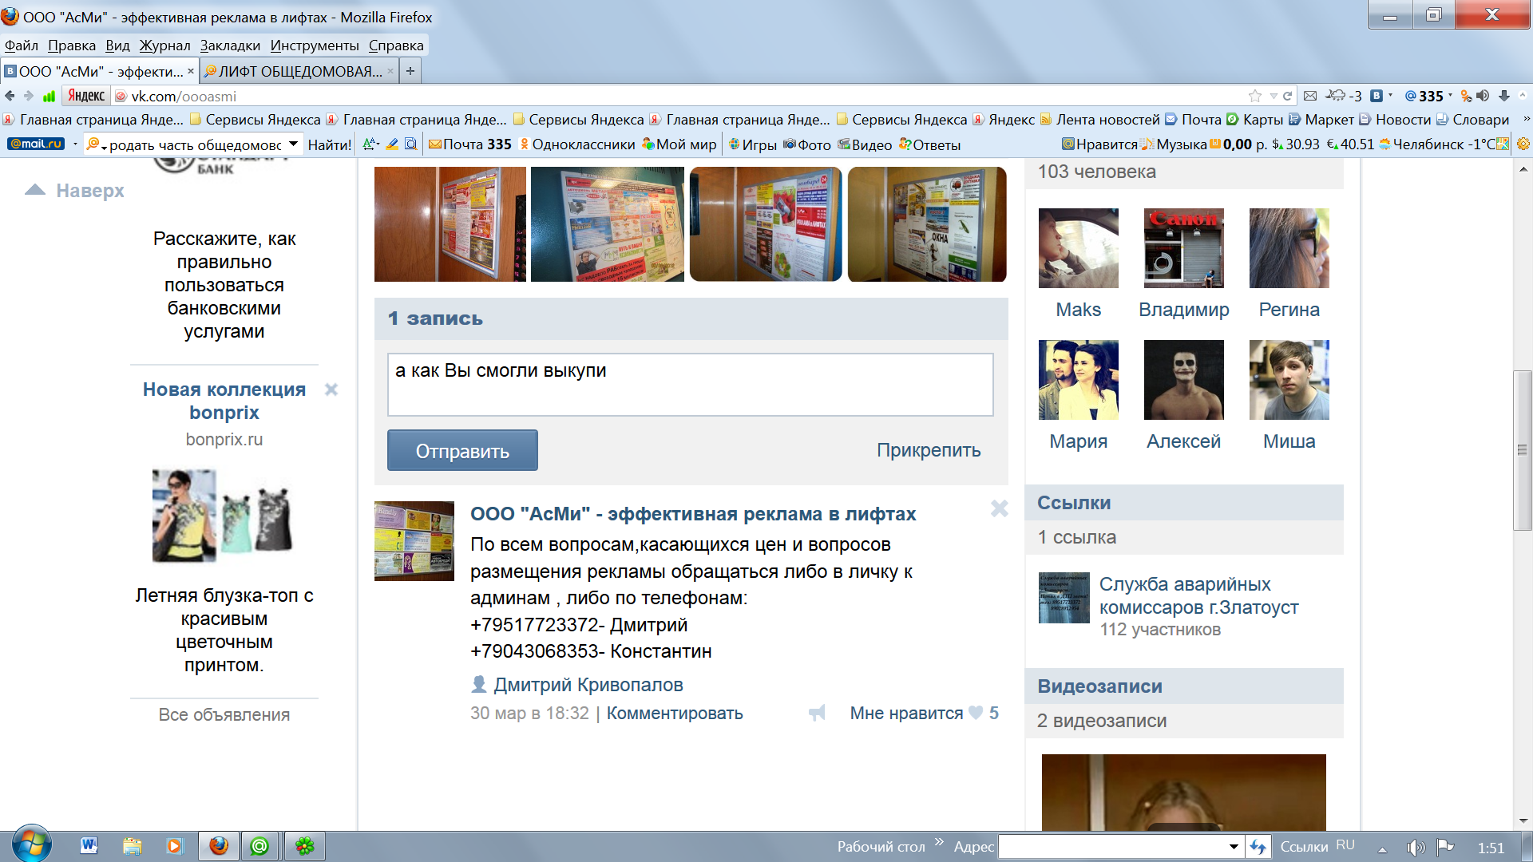Open Мой мир from the toolbar
Image resolution: width=1533 pixels, height=862 pixels.
(679, 144)
